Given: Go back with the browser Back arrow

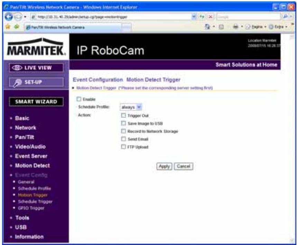Looking at the screenshot, I should pos(9,17).
